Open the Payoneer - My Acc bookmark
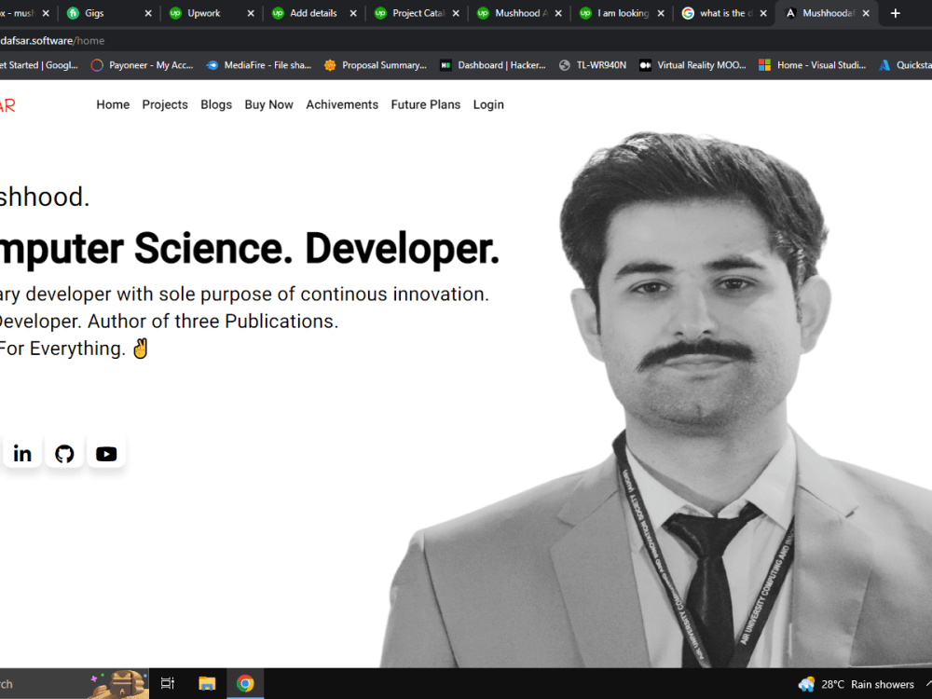Screen dimensions: 932x699 pos(142,65)
